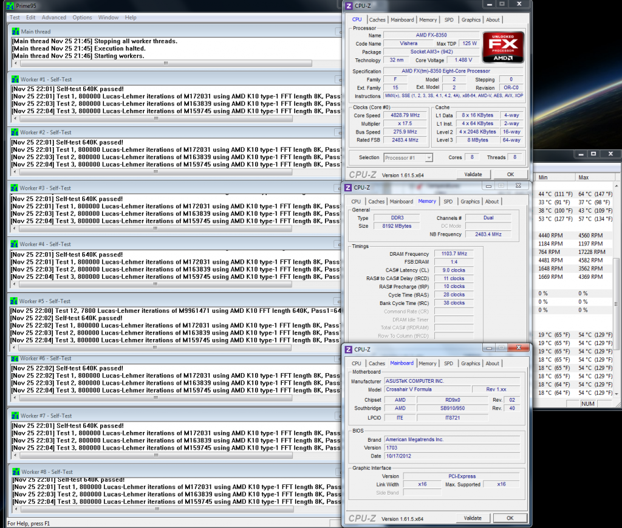Click the AMD FX-8350 name field
Screen dimensions: 622x528
point(431,35)
